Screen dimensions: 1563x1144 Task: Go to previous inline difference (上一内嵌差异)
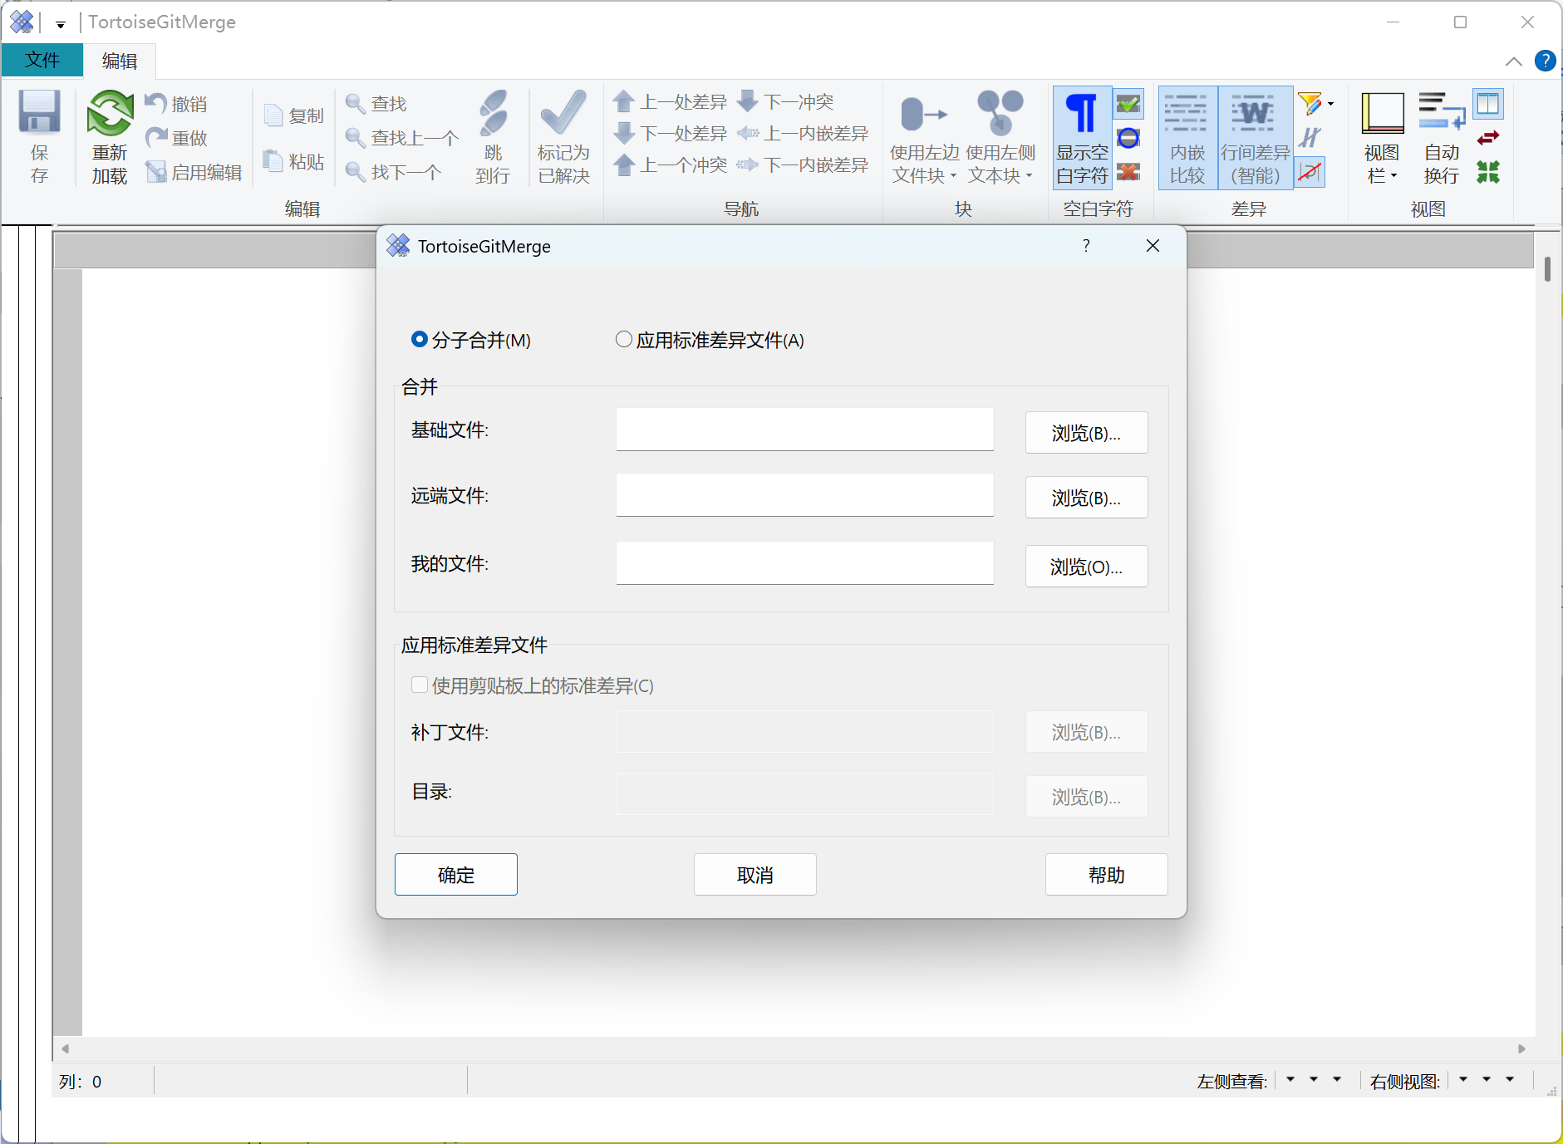click(x=803, y=133)
